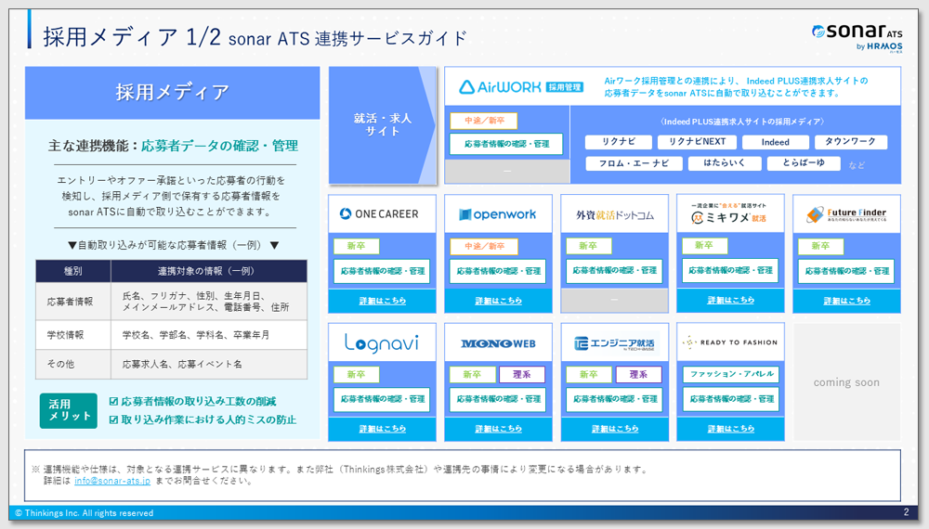Click 応募者情報の取り込み工数の削減 checked item
This screenshot has height=529, width=929.
point(192,401)
